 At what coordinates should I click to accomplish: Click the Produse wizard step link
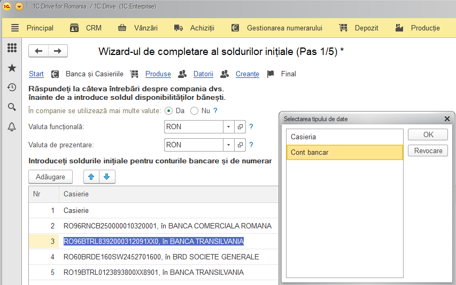coord(158,74)
